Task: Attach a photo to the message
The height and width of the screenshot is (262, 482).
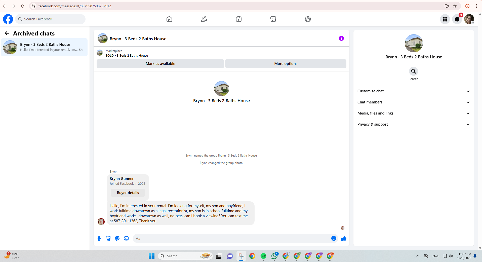Action: point(108,238)
